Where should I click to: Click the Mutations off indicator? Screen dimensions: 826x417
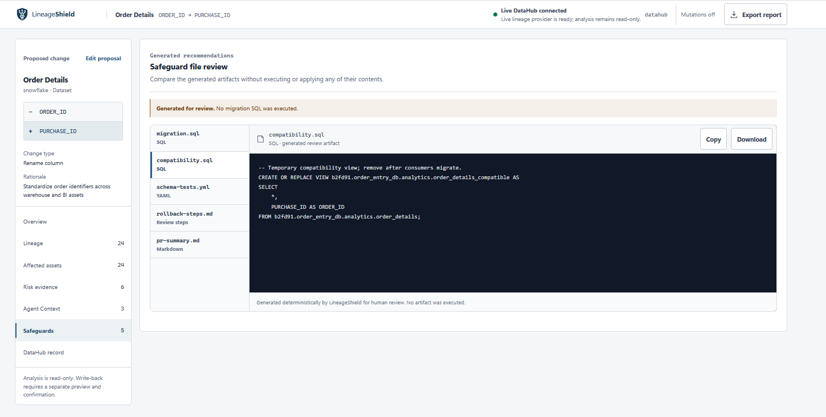click(698, 15)
